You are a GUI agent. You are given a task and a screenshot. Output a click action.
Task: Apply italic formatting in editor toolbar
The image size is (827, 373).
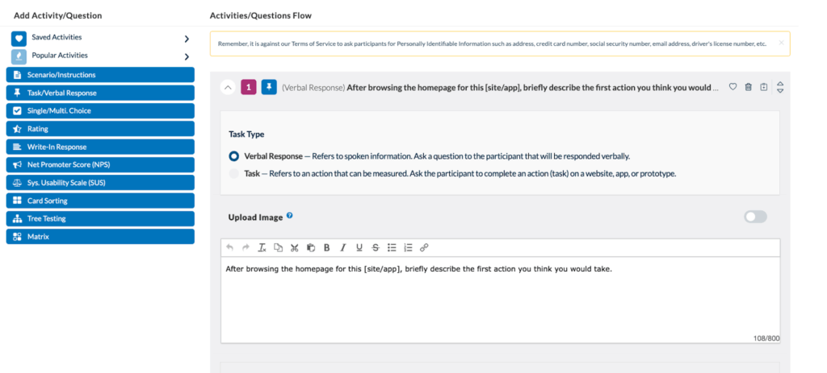coord(342,247)
